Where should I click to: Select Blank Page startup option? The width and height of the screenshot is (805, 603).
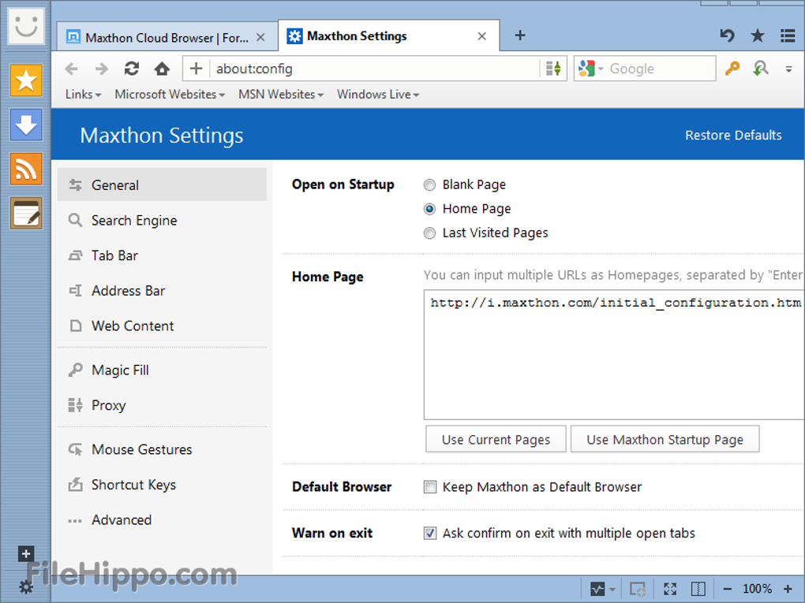click(x=429, y=184)
